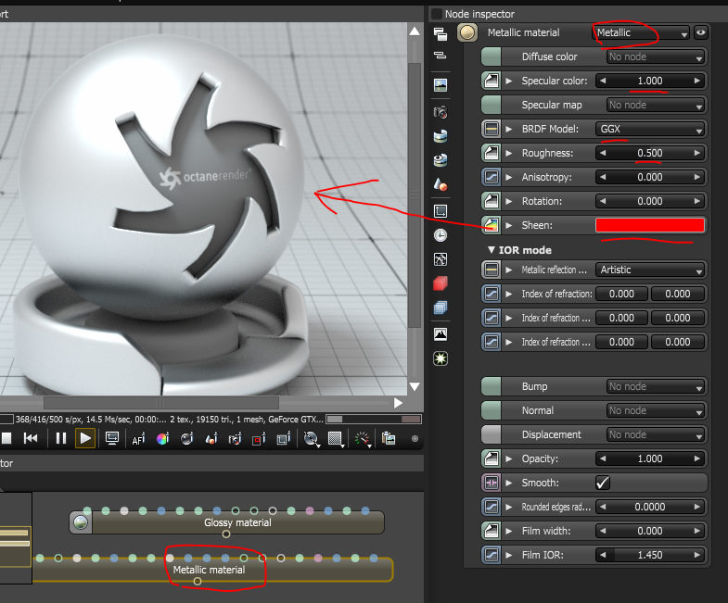Click the expand all nodes icon
The width and height of the screenshot is (728, 603).
click(441, 34)
